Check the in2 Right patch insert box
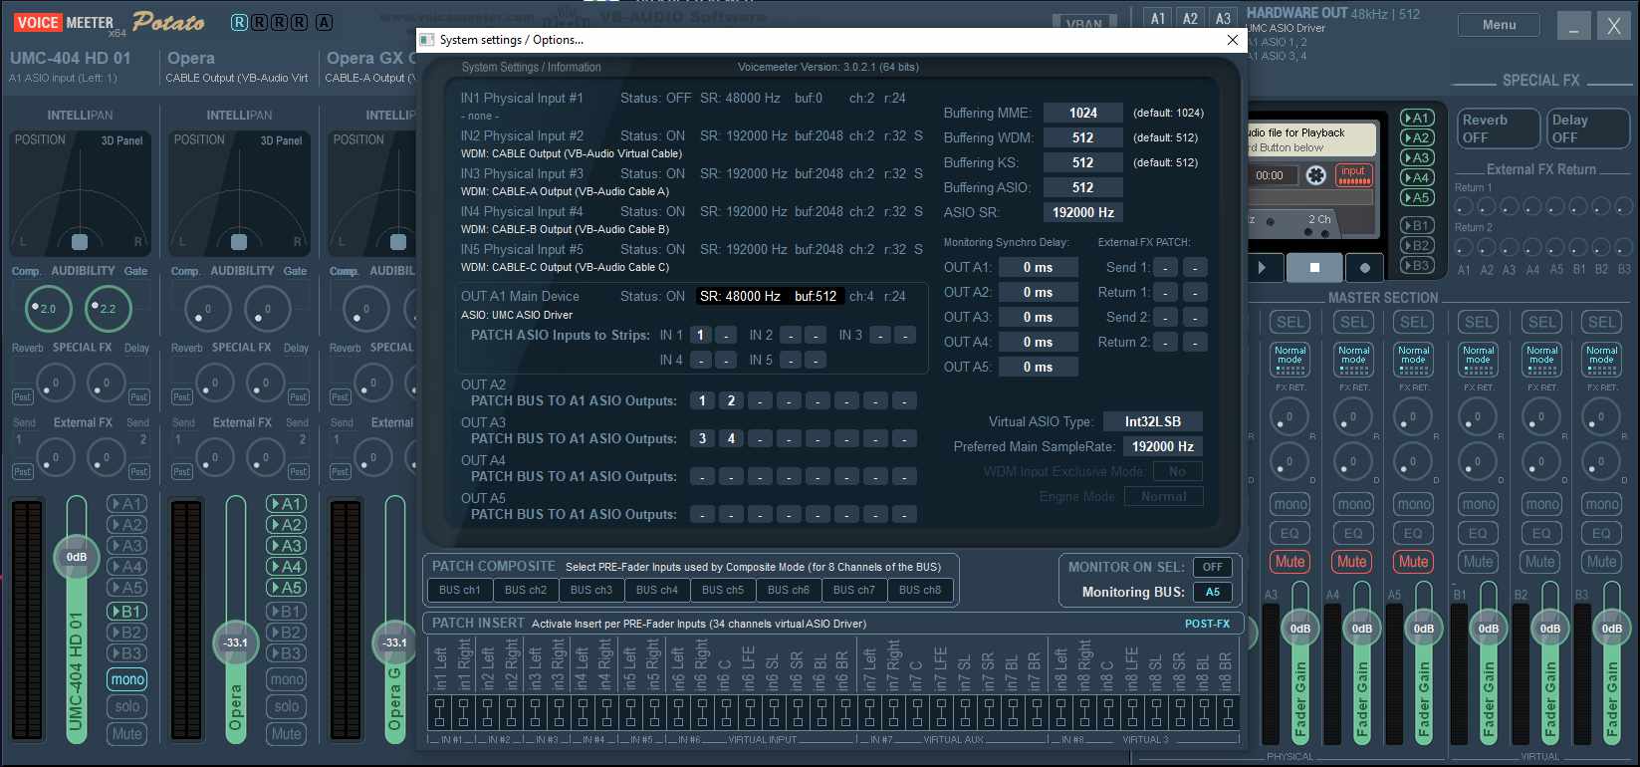 point(511,712)
